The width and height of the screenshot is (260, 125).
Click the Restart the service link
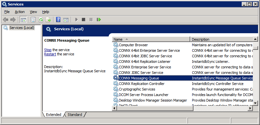tap(50, 54)
